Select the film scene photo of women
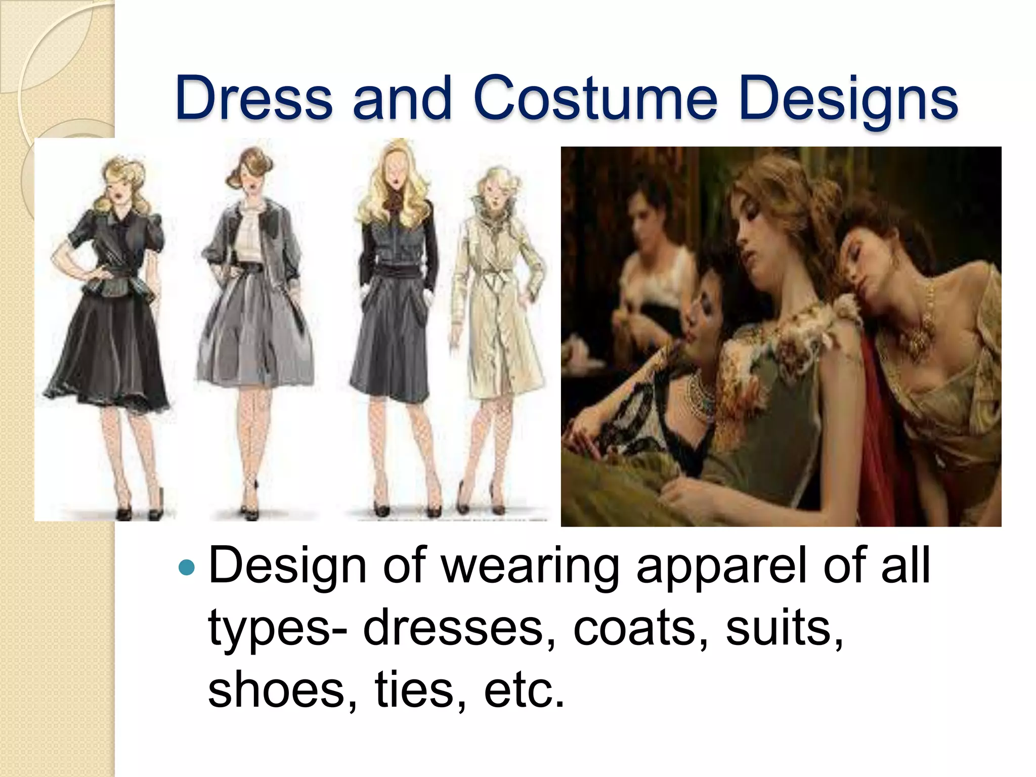This screenshot has width=1036, height=777. click(x=781, y=336)
